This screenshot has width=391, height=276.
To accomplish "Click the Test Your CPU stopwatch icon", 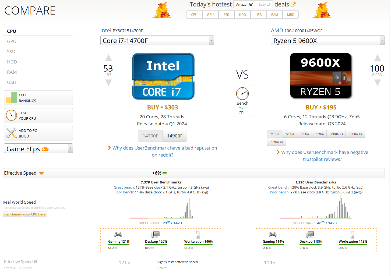I will (11, 115).
